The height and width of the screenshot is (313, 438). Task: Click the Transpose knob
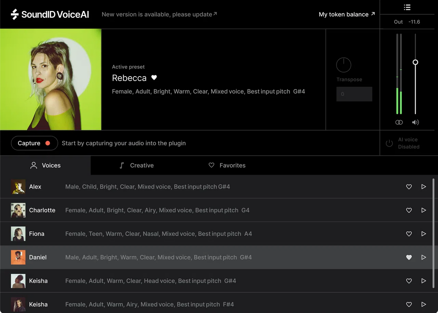point(343,64)
